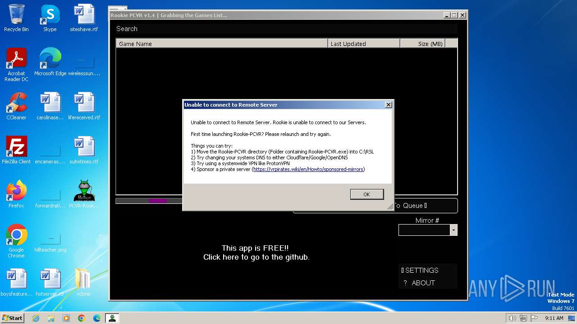The height and width of the screenshot is (324, 577).
Task: Select the carolinase document icon
Action: 50,106
